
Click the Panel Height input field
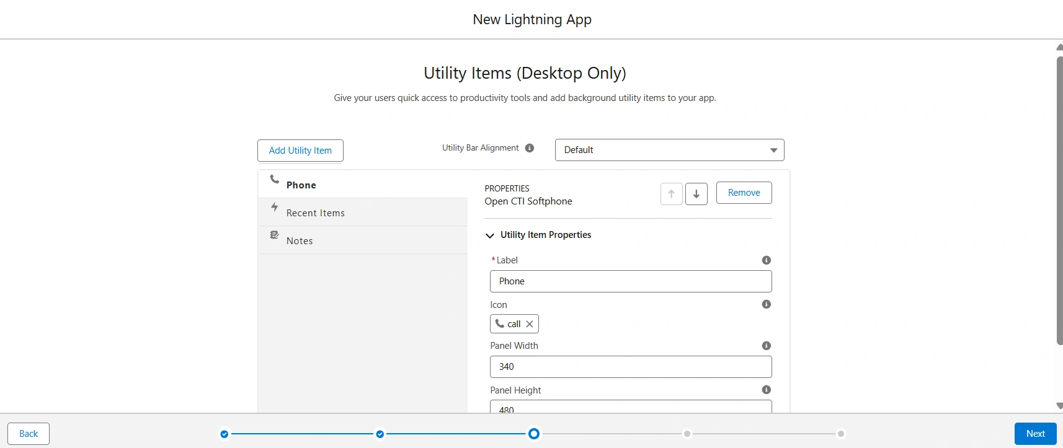tap(631, 406)
